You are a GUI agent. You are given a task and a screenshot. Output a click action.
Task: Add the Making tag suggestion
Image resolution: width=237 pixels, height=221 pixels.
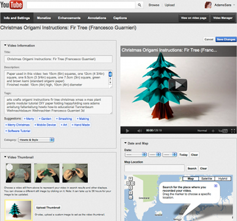83,119
